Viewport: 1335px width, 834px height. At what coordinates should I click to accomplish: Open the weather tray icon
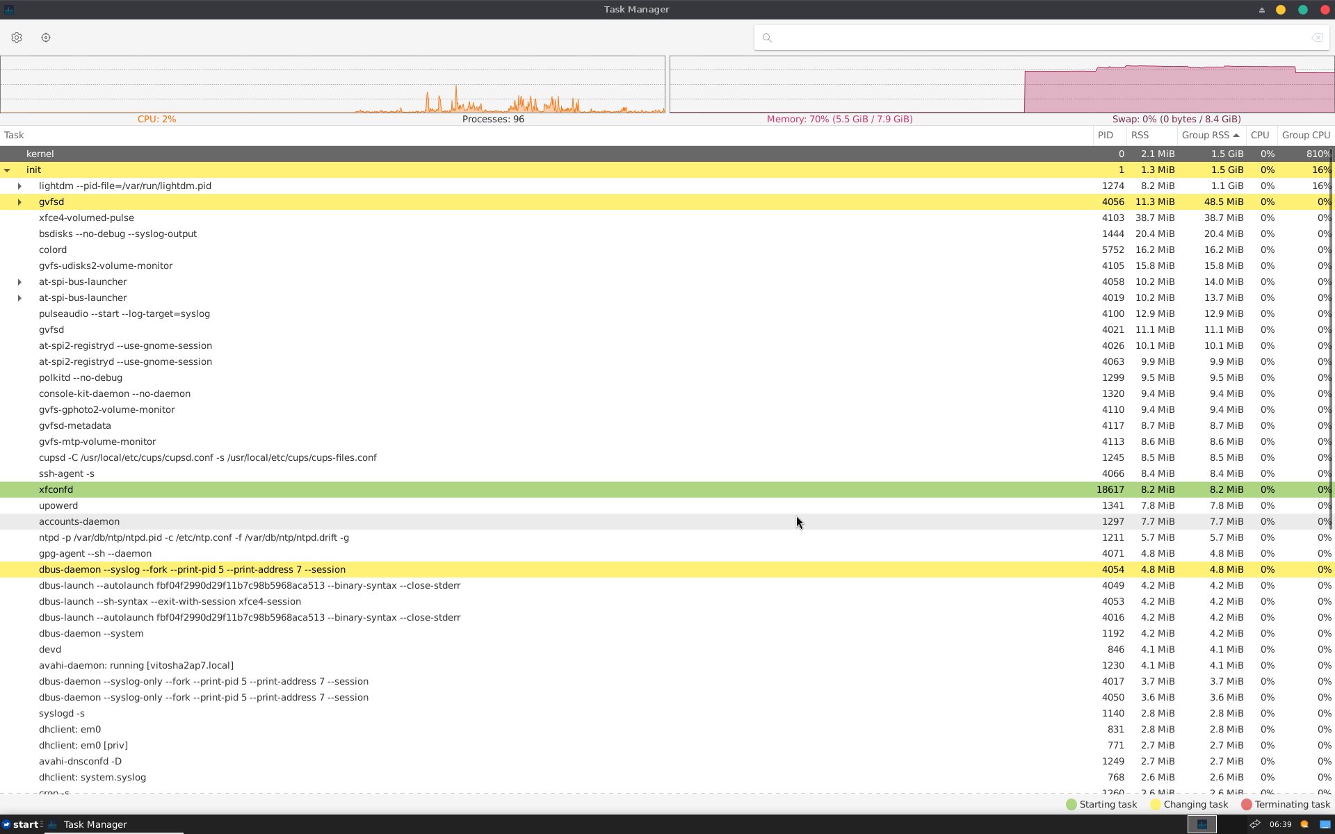(x=1304, y=824)
